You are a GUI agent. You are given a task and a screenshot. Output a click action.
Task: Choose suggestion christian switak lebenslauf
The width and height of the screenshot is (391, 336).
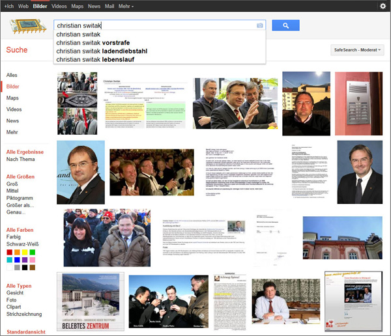click(160, 59)
